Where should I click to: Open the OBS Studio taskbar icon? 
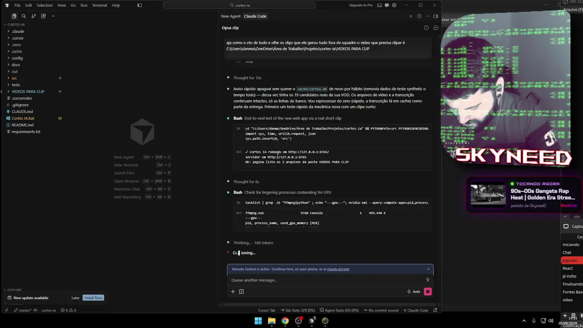coord(298,321)
